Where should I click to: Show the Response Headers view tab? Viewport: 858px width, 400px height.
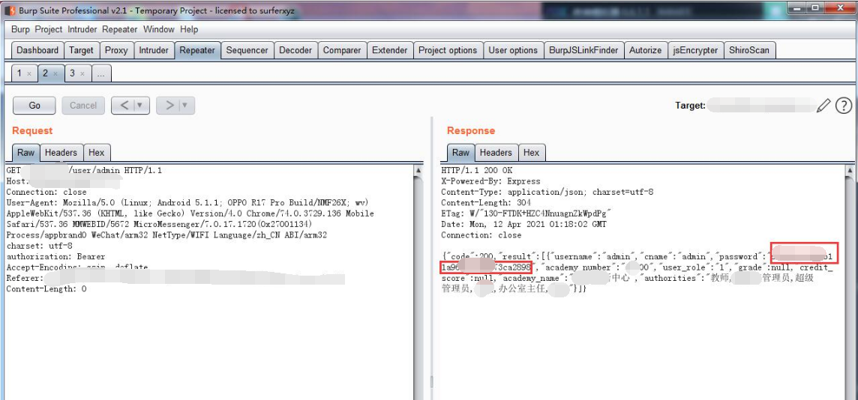pyautogui.click(x=496, y=153)
